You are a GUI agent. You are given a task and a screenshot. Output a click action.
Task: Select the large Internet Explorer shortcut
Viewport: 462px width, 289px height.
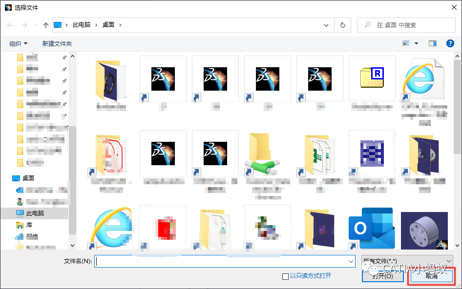(x=111, y=228)
